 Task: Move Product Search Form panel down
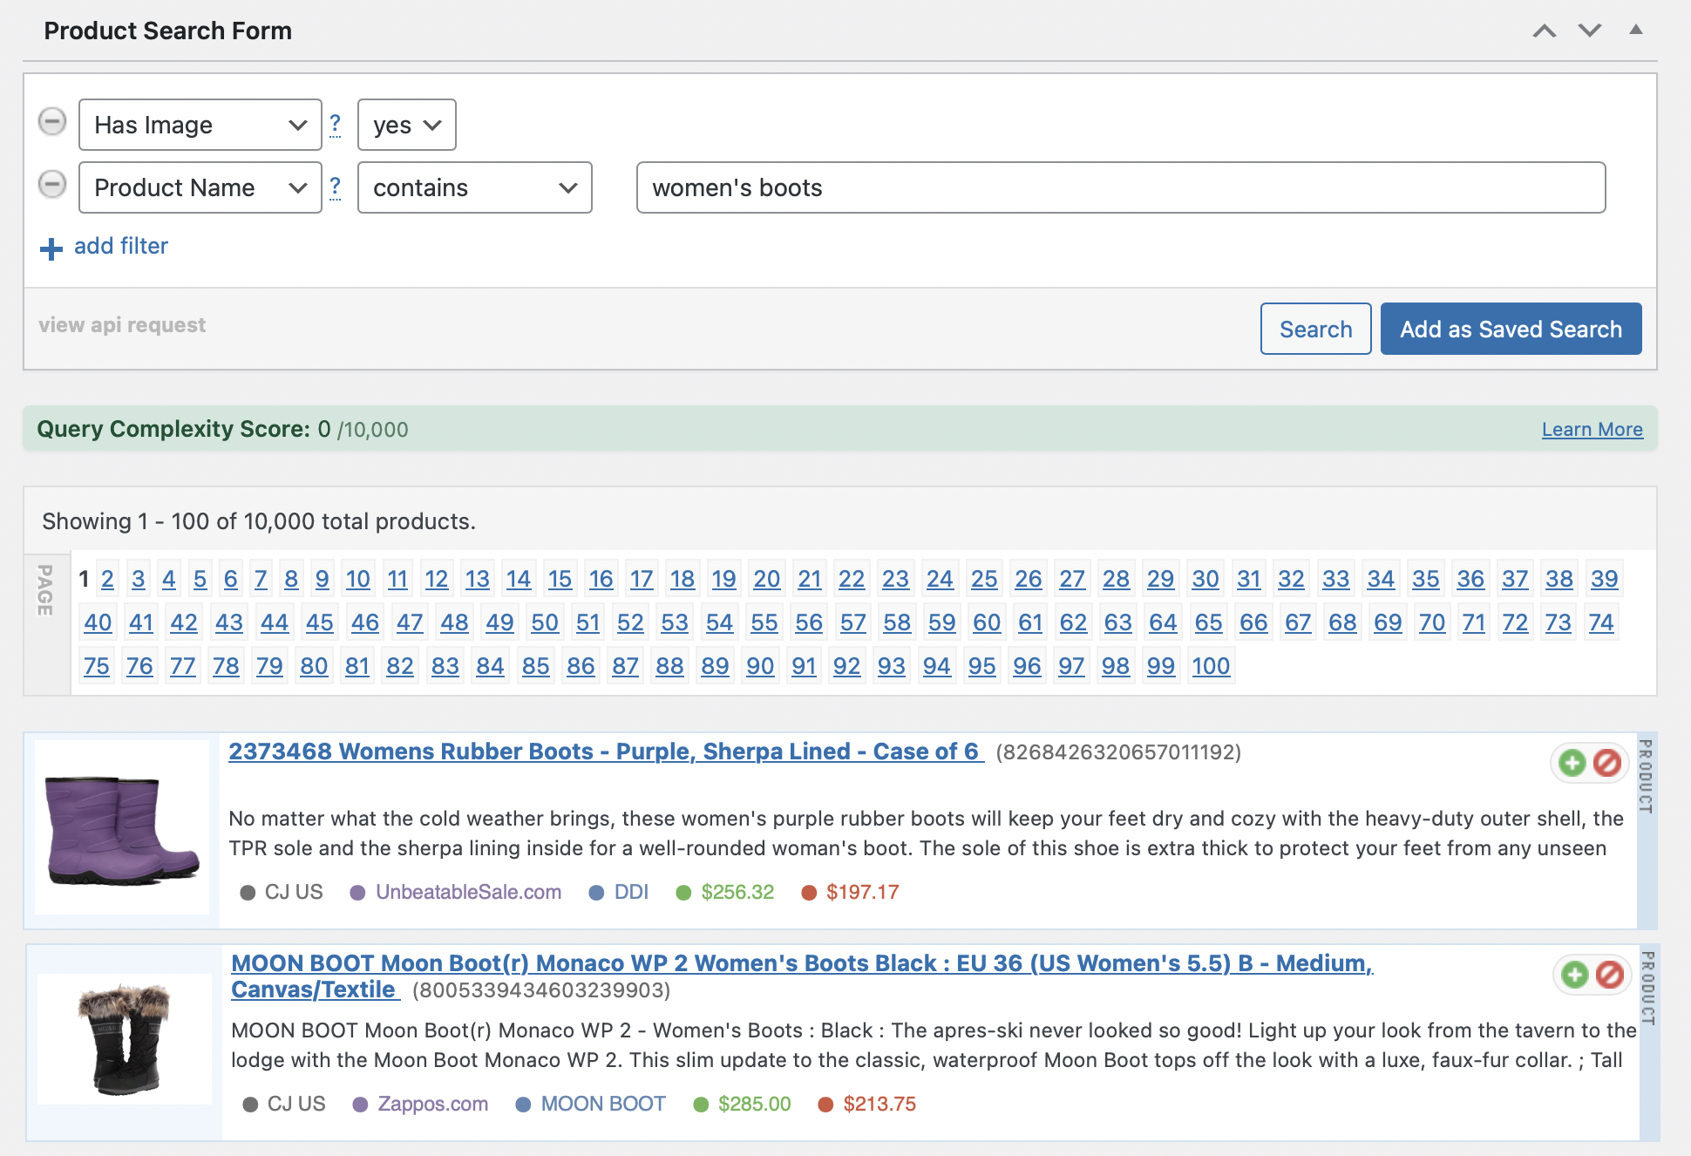click(x=1589, y=31)
